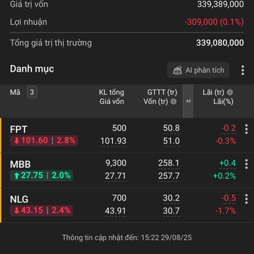The width and height of the screenshot is (254, 254).
Task: Tap the MBB price badge 27.75
Action: point(41,175)
